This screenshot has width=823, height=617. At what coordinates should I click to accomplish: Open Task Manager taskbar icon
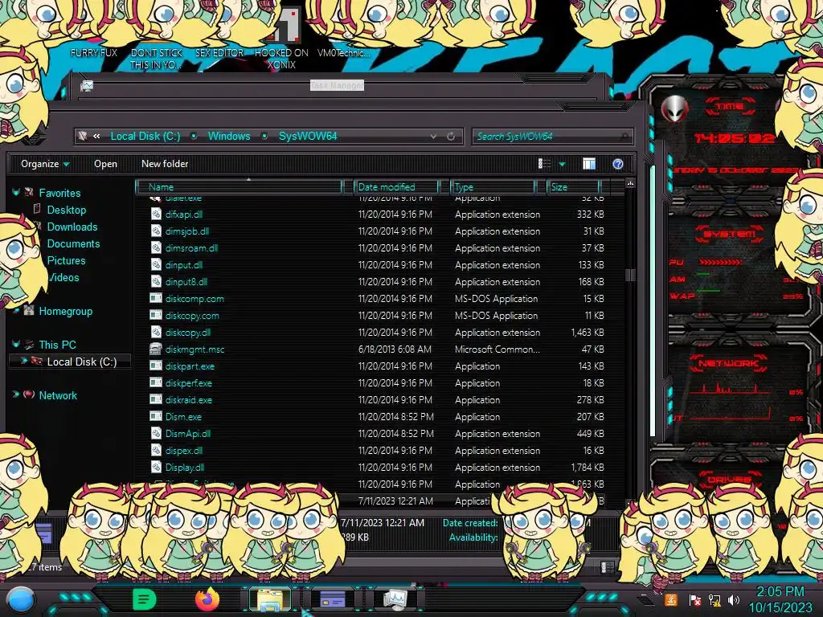pyautogui.click(x=395, y=599)
